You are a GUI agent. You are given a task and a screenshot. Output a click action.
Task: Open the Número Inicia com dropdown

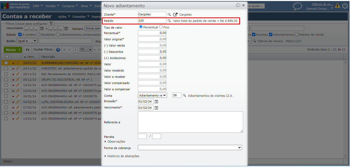click(93, 29)
